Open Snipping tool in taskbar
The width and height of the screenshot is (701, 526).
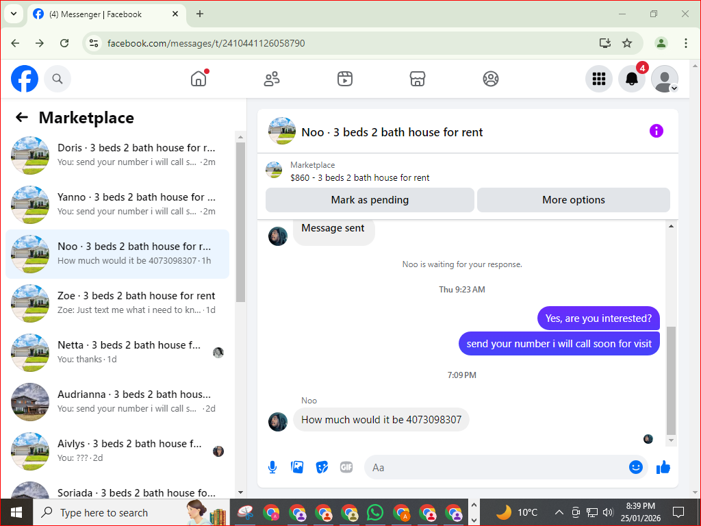246,512
